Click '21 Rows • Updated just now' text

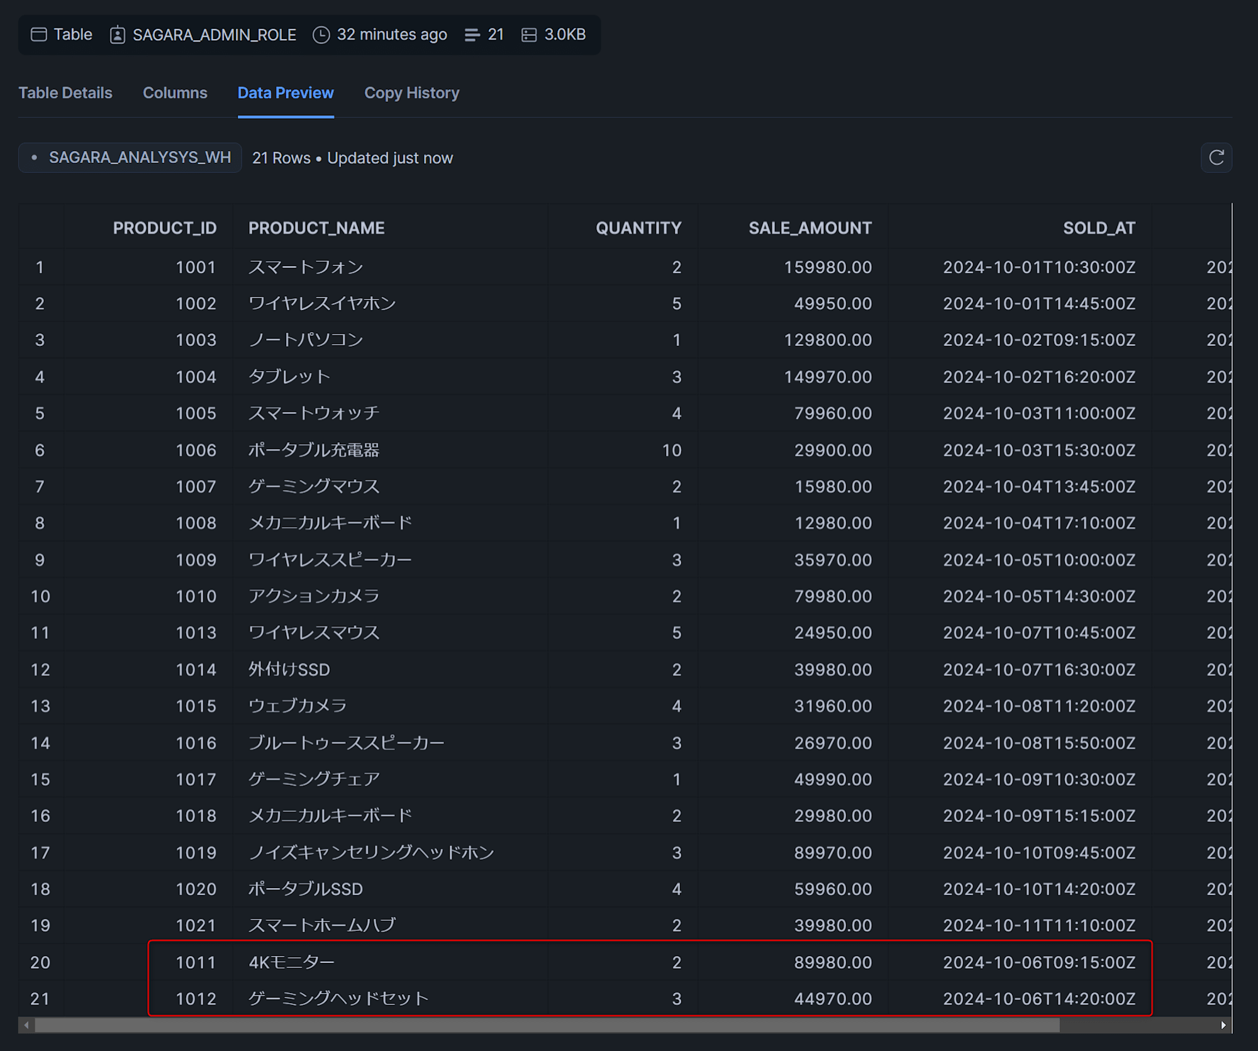352,158
